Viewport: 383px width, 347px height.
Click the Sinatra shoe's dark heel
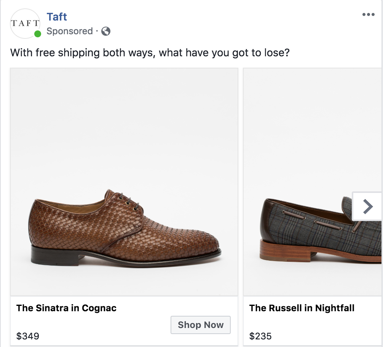pyautogui.click(x=55, y=256)
